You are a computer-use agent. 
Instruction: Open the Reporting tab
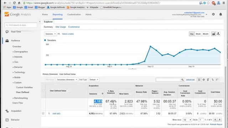point(57,15)
